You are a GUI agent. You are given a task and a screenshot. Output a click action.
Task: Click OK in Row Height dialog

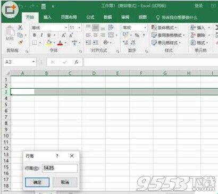37,182
